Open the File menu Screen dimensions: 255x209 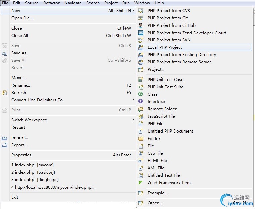(5, 3)
